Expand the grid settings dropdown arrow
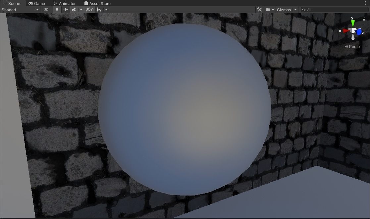The height and width of the screenshot is (219, 370). coord(106,10)
